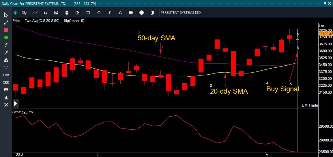333x157 pixels.
Task: Click the bar chart icon in sidebar
Action: pos(6,97)
